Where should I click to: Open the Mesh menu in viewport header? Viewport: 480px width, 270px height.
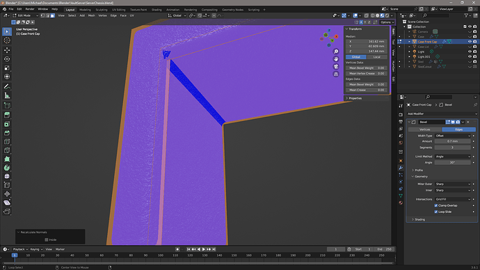pyautogui.click(x=92, y=15)
